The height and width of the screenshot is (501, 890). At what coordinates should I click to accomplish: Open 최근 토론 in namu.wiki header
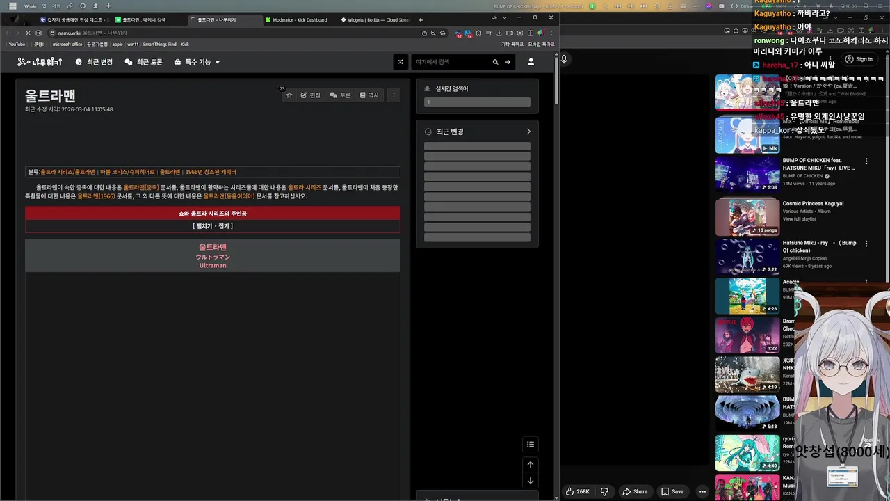[x=143, y=62]
